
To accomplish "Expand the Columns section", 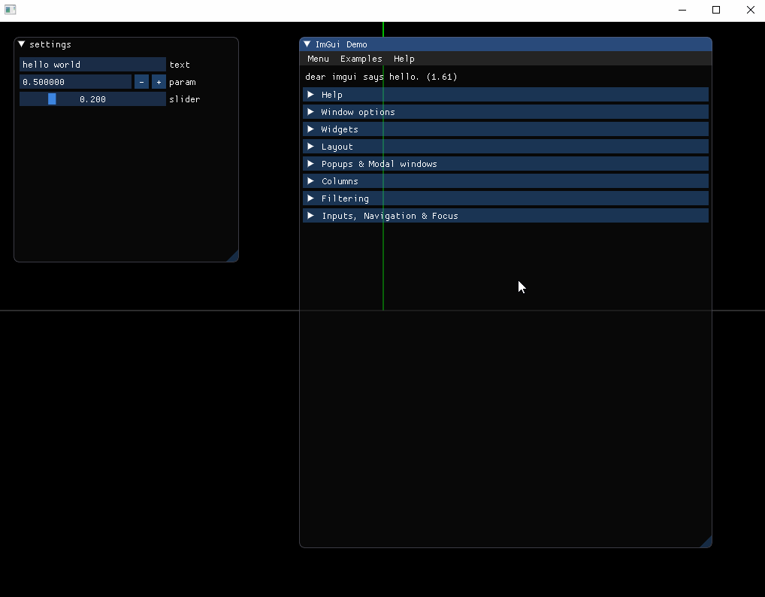I will pos(506,181).
